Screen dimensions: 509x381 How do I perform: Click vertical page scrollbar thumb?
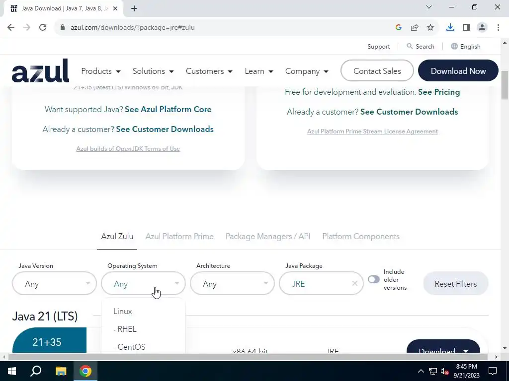(x=505, y=85)
